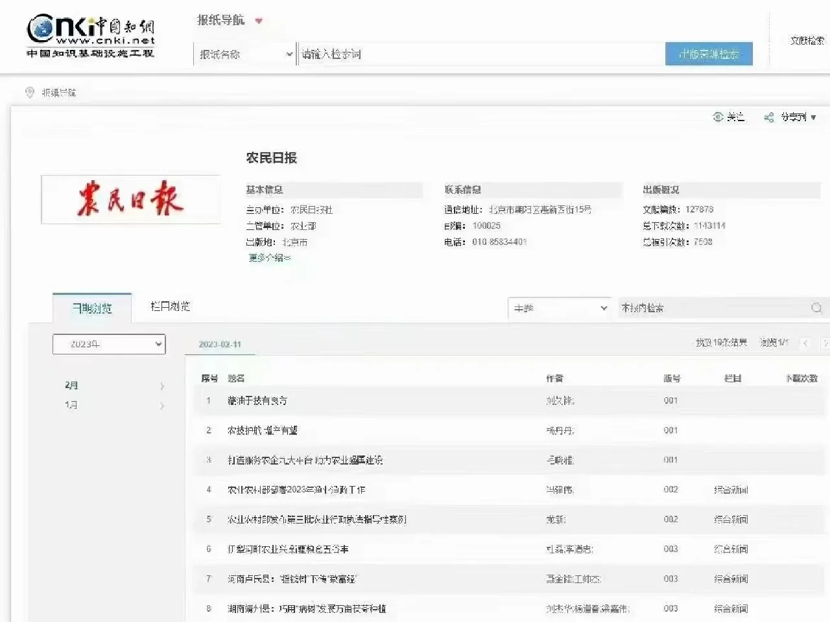The height and width of the screenshot is (622, 830).
Task: Click the previous page arrow beside 浏览1/1
Action: (805, 343)
